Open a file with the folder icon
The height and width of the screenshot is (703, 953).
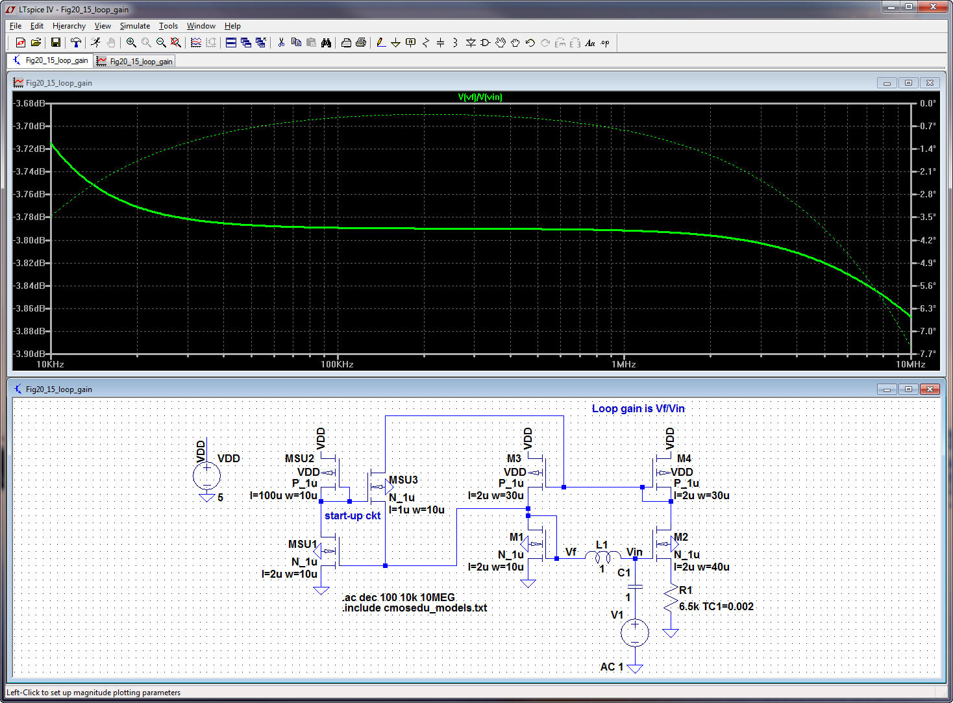[x=36, y=43]
